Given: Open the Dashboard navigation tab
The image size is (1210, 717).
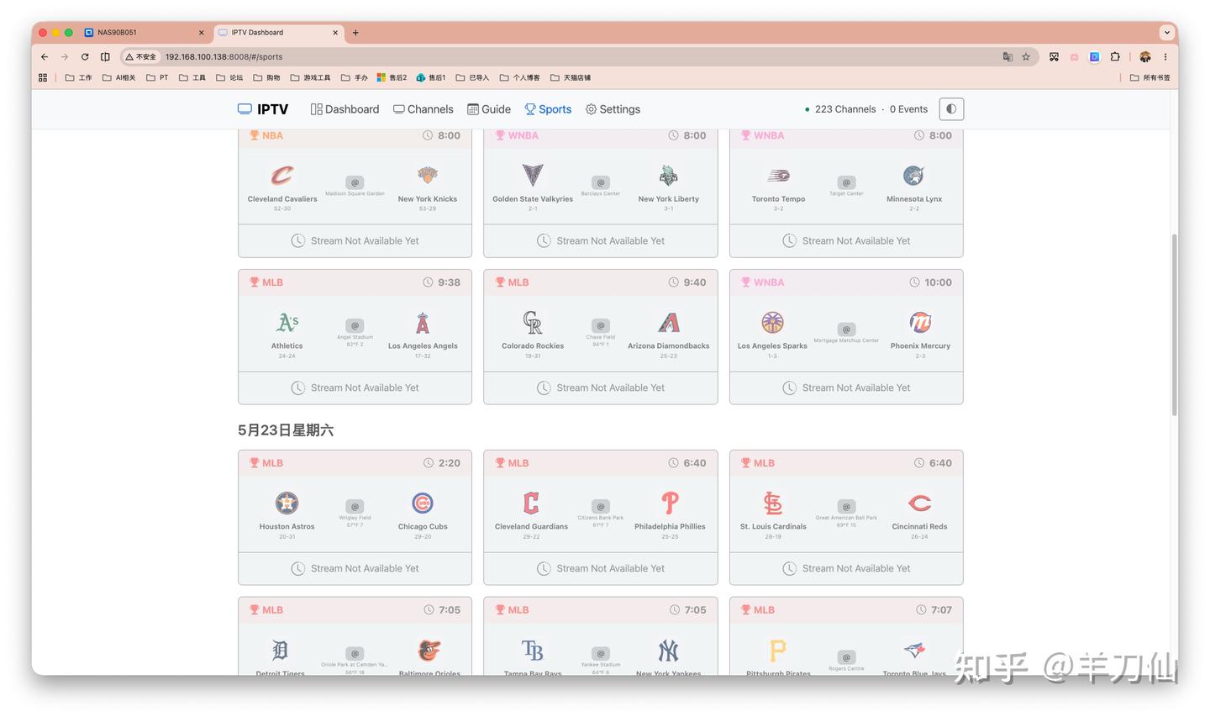Looking at the screenshot, I should [345, 109].
